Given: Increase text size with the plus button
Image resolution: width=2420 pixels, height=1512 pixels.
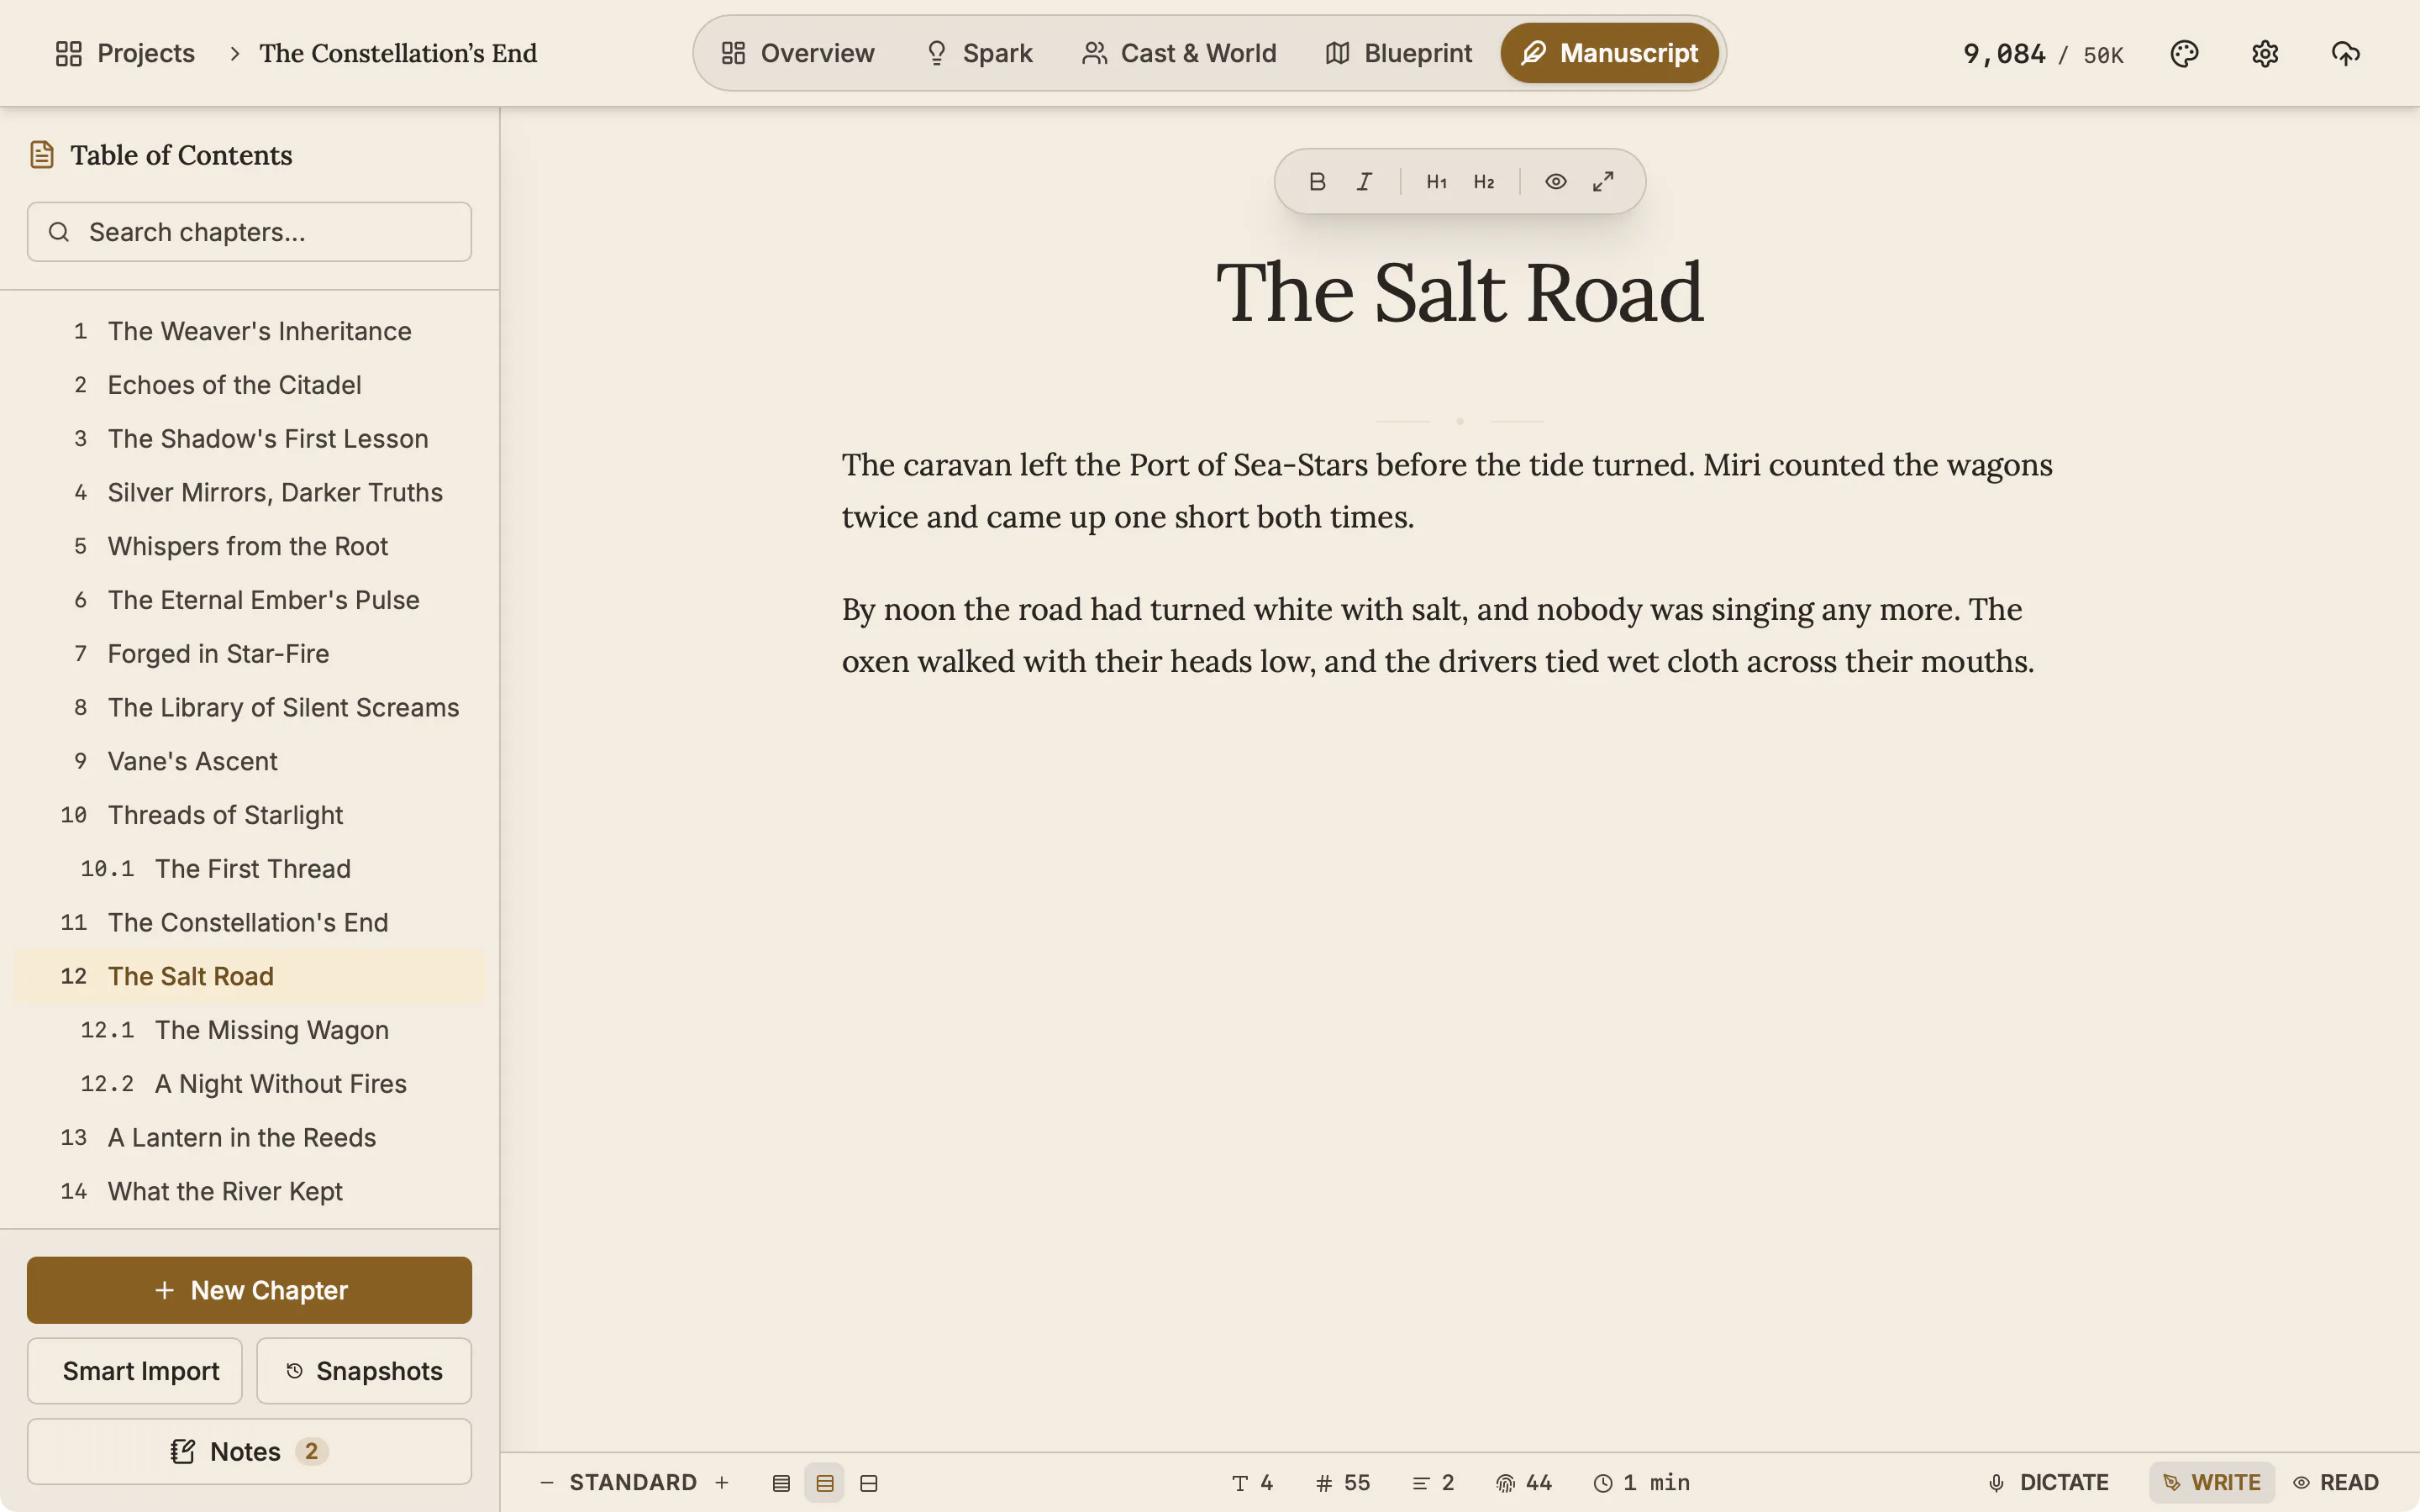Looking at the screenshot, I should click(x=722, y=1482).
